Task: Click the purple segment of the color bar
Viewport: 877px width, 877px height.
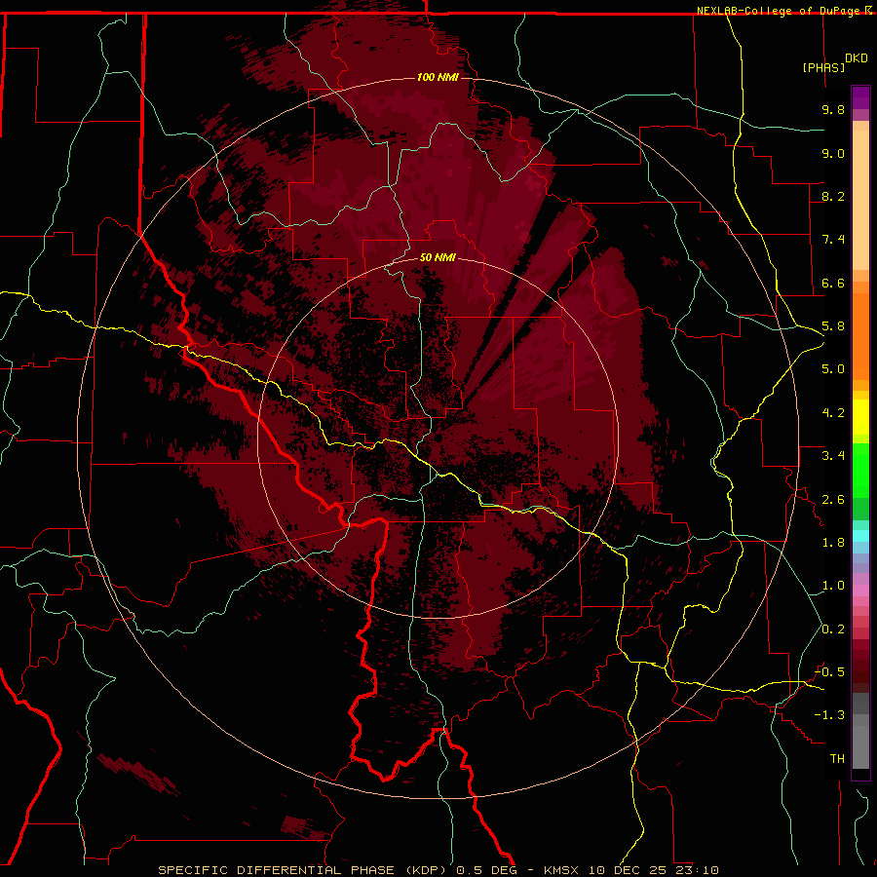Action: coord(860,97)
